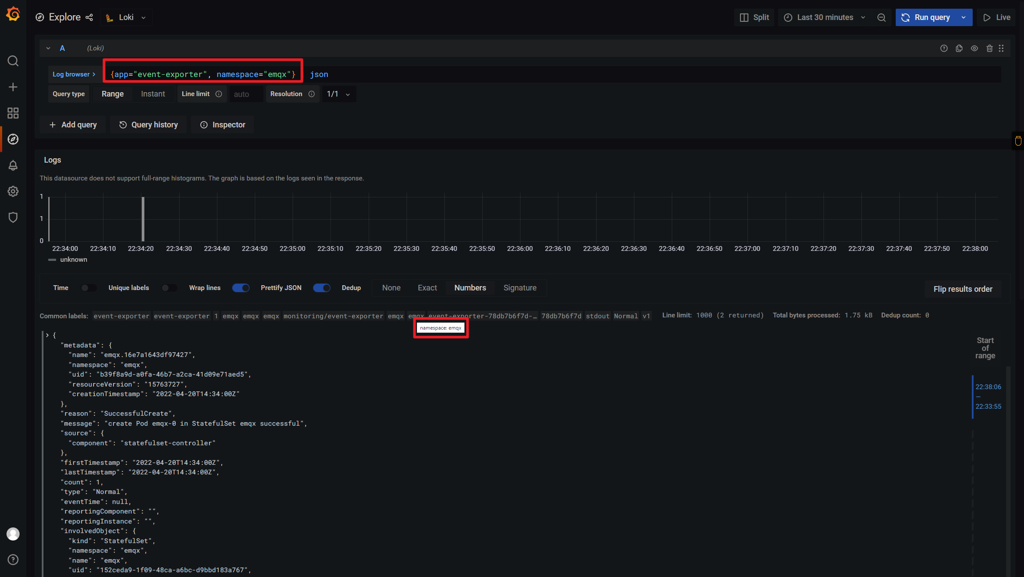
Task: Select the Exact dedup mode
Action: pyautogui.click(x=427, y=288)
